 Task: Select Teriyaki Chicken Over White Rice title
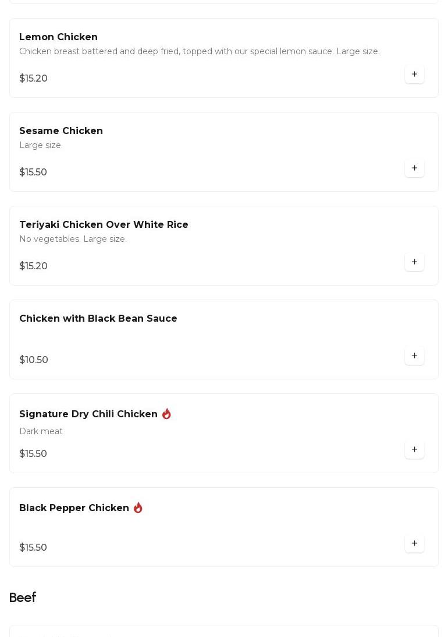coord(104,225)
